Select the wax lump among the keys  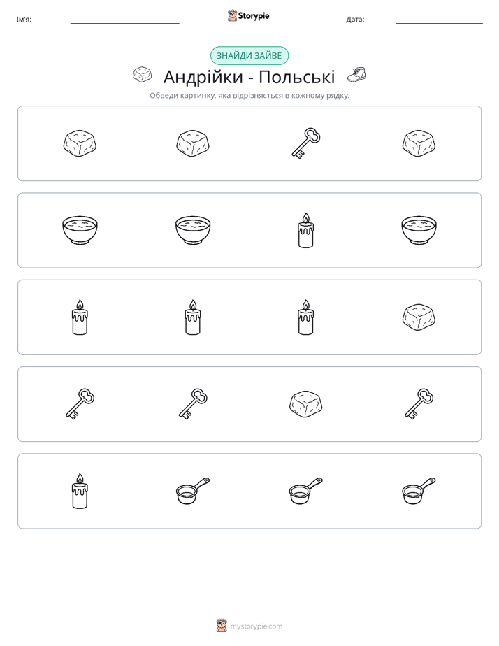pyautogui.click(x=306, y=404)
